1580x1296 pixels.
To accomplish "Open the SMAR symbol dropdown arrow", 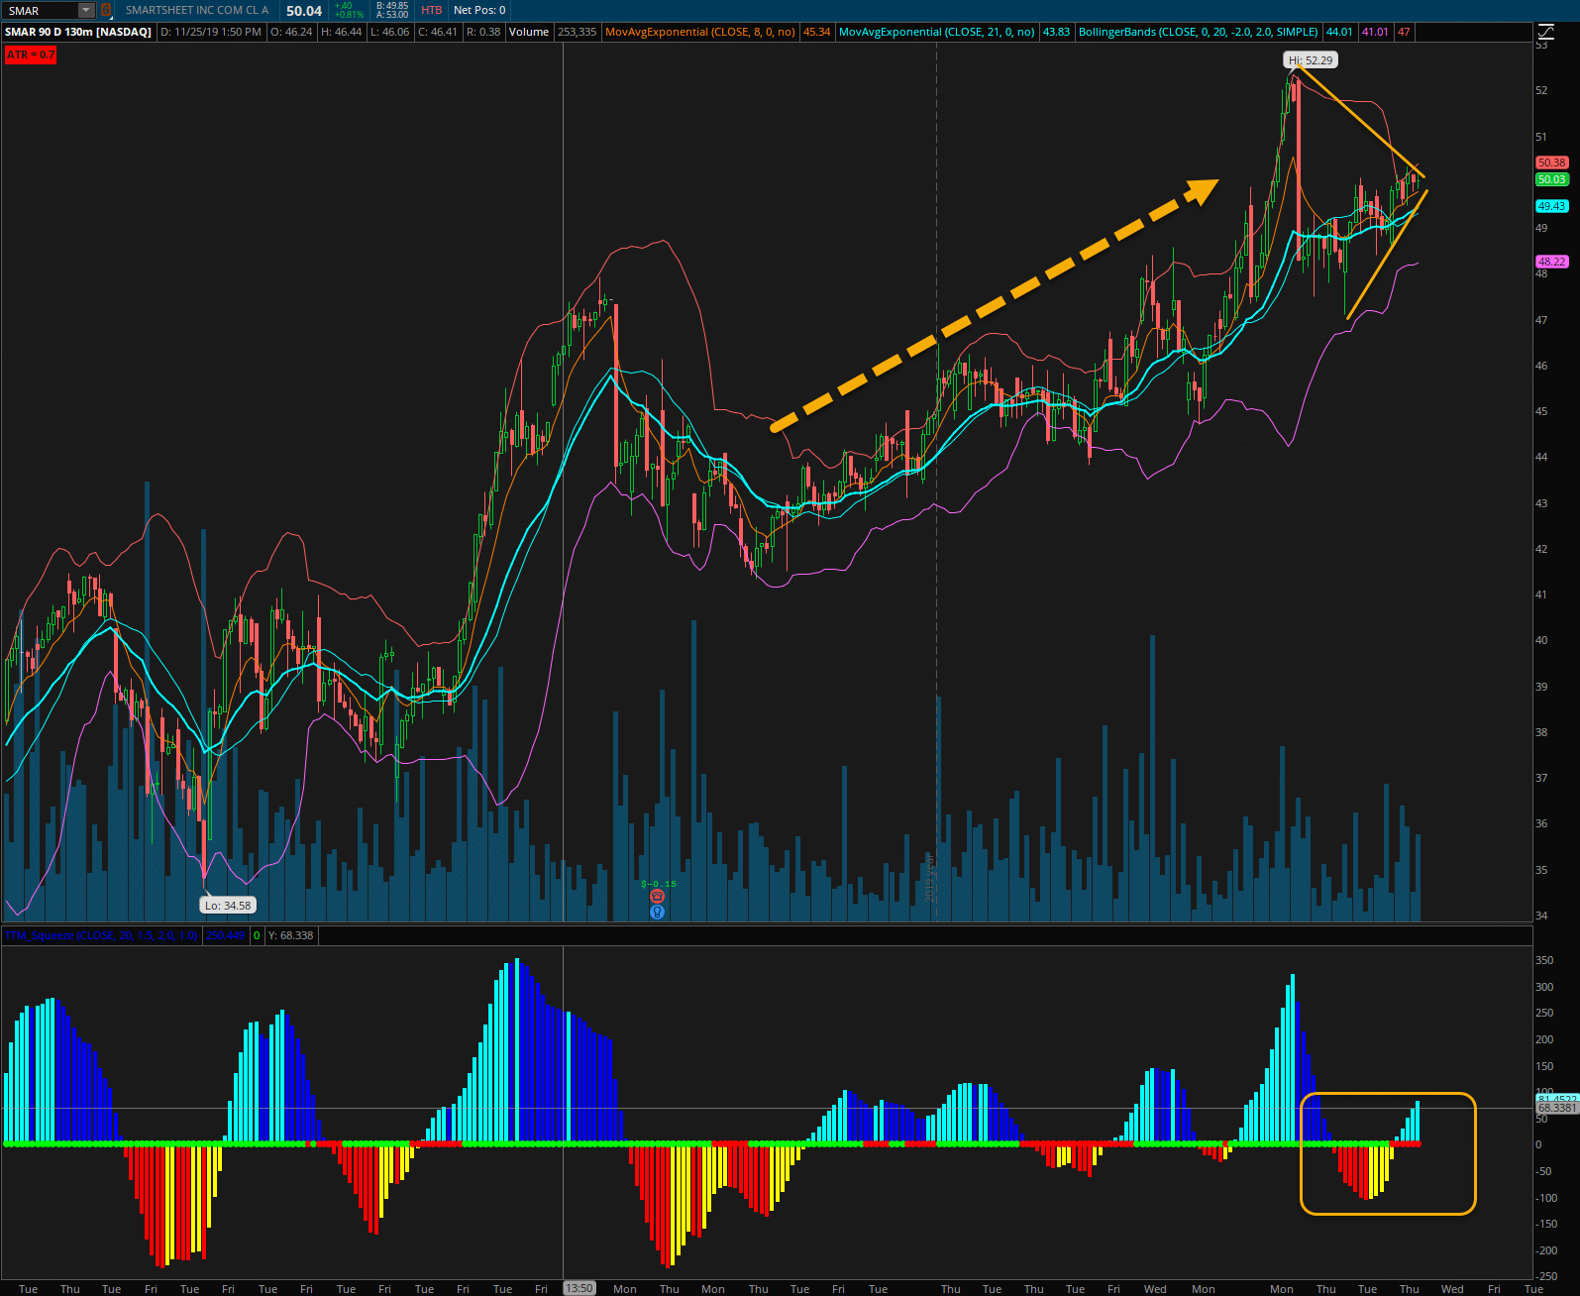I will click(x=86, y=10).
